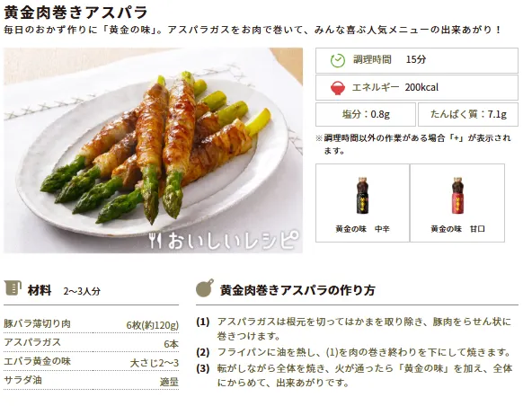Click step (3) of the instructions
The image size is (532, 406).
[x=354, y=375]
